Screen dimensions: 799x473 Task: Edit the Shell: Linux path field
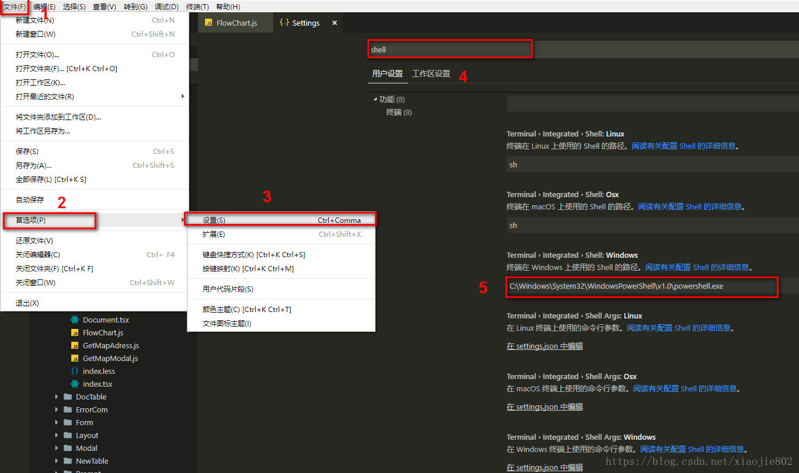[652, 164]
